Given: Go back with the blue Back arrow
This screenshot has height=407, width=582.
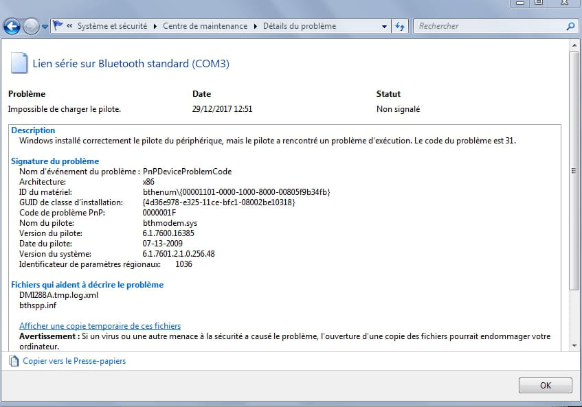Looking at the screenshot, I should click(12, 27).
